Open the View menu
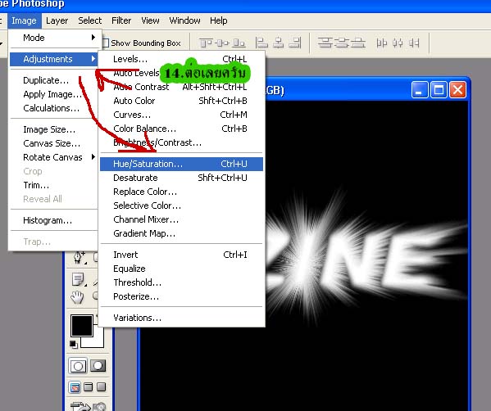This screenshot has width=491, height=411. tap(150, 20)
